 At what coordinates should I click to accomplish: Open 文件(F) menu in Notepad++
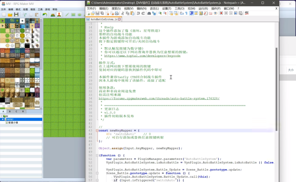[91, 8]
